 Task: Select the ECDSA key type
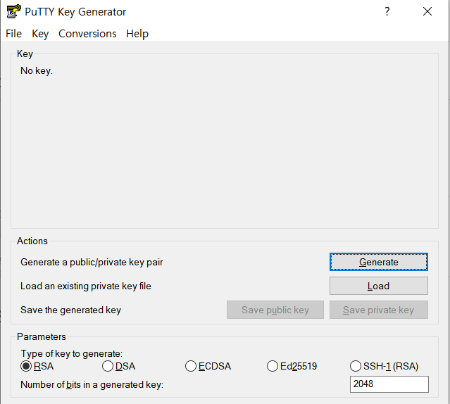point(208,366)
